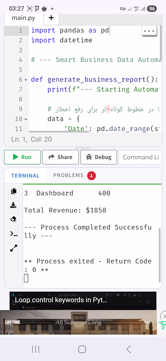Open the Loop control keywords video thumbnail

(83, 301)
